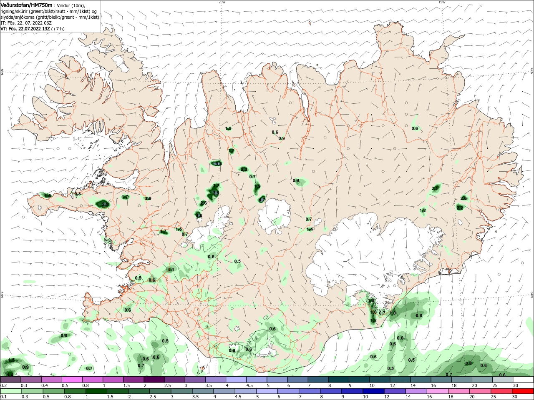Click the darkest green rain swatch labeled 1
The height and width of the screenshot is (400, 534).
[96, 391]
